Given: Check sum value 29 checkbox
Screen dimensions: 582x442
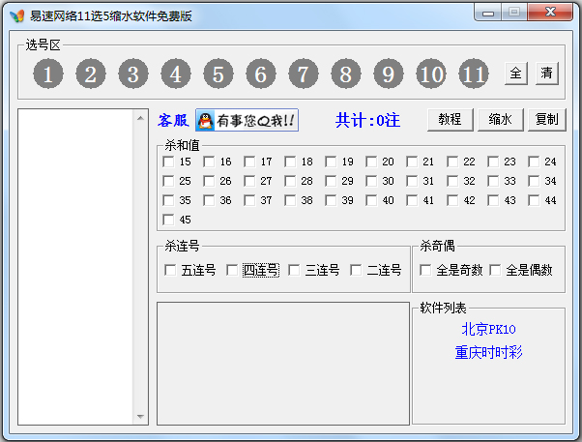Looking at the screenshot, I should [331, 181].
